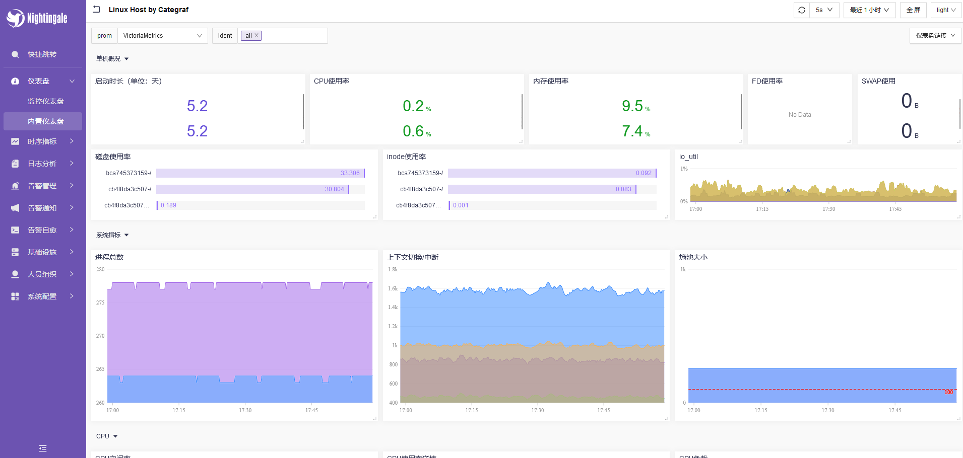Open the 5s refresh interval dropdown
Image resolution: width=963 pixels, height=458 pixels.
tap(824, 10)
